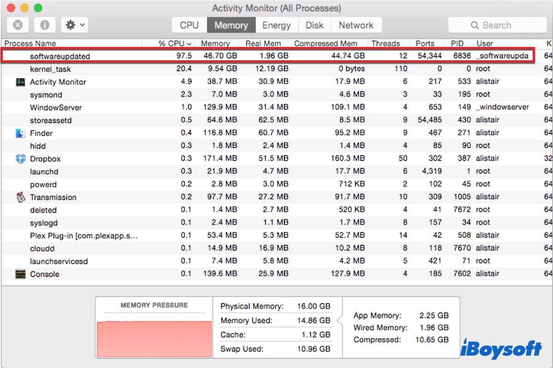Sort processes by Process Name header

pos(30,44)
